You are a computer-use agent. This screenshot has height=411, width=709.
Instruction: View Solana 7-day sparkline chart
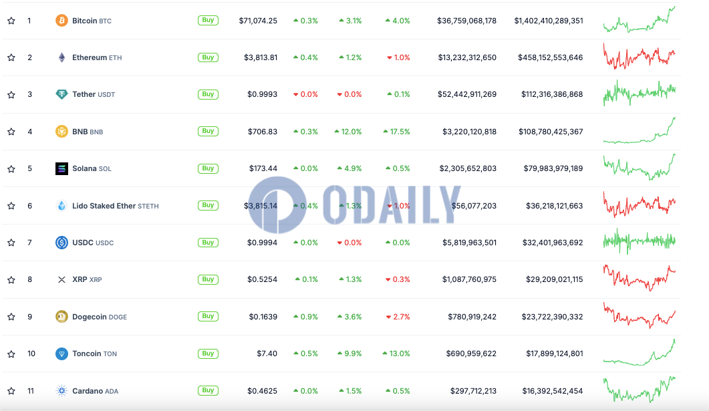(x=640, y=167)
